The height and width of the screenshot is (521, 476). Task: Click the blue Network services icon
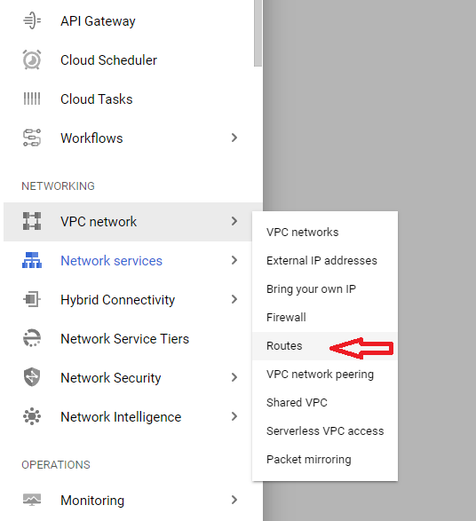[x=32, y=260]
